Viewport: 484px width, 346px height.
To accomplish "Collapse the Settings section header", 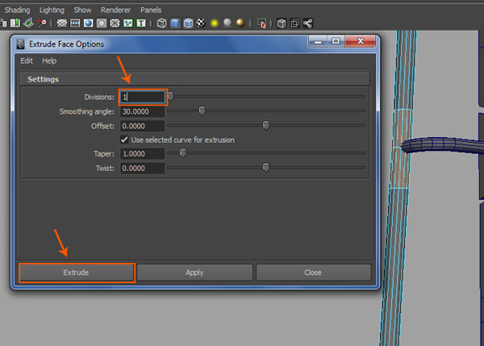I will coord(194,79).
